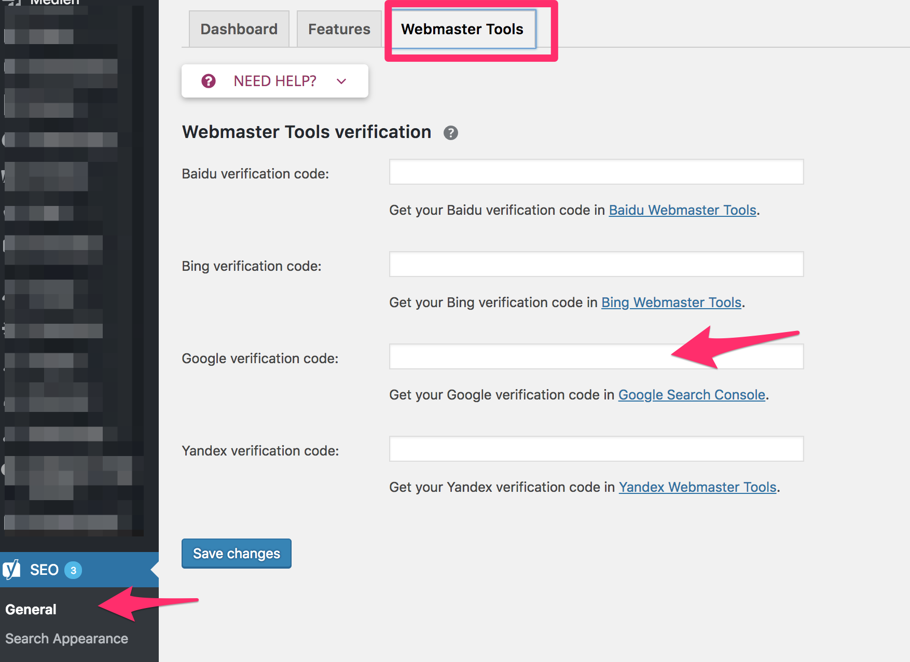Open the NEED HELP? panel
Screen dimensions: 910x662
pos(275,81)
